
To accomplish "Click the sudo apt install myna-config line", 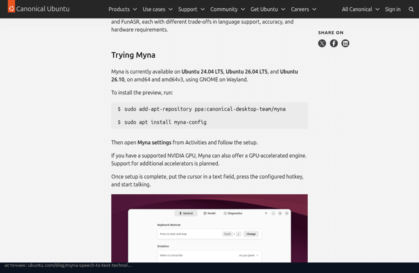I will coord(162,122).
